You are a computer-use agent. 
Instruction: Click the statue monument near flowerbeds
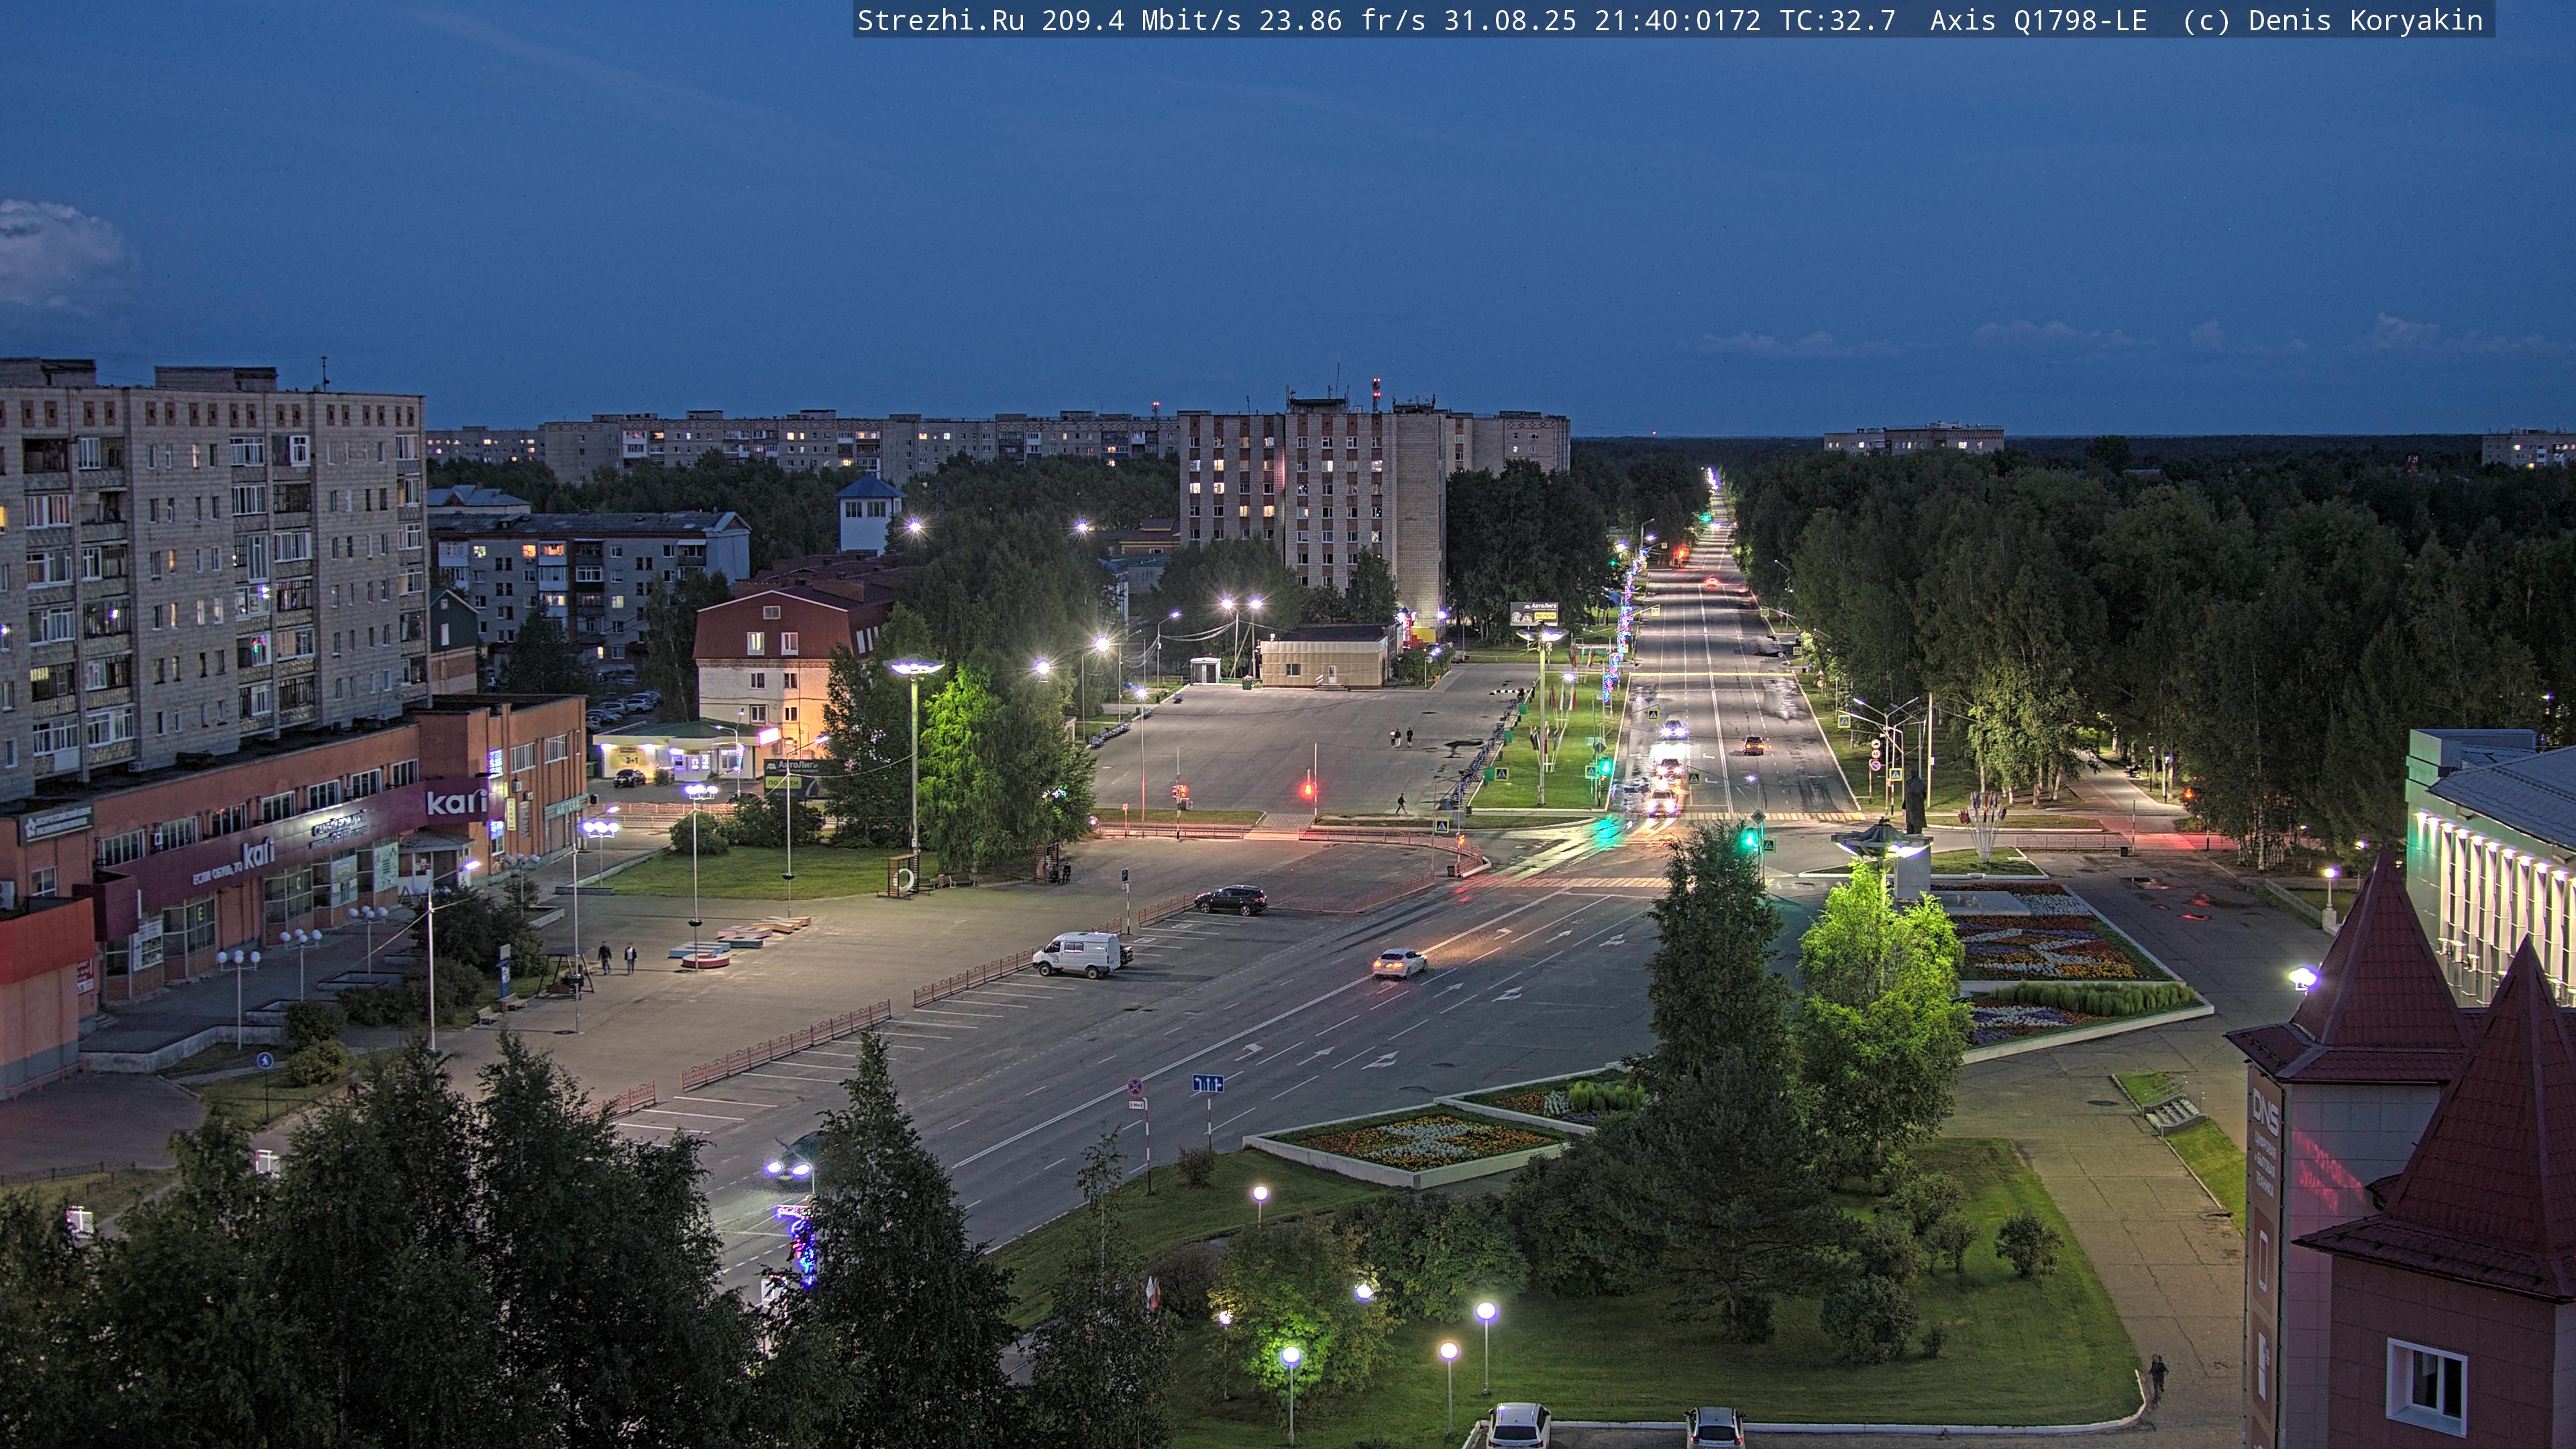tap(1914, 803)
